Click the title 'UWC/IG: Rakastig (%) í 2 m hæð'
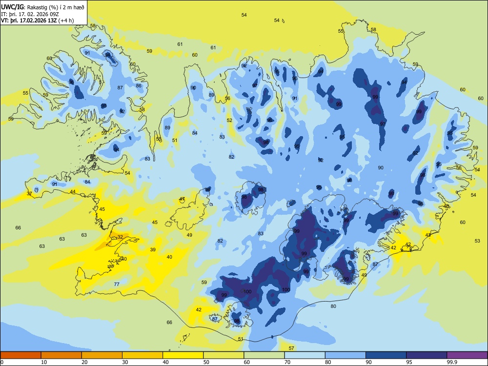The height and width of the screenshot is (366, 488). click(x=42, y=7)
